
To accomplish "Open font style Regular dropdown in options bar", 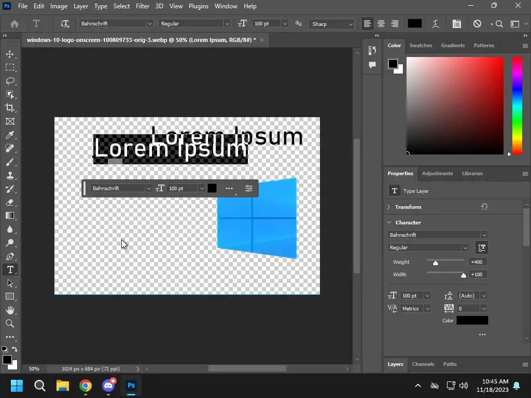I will [x=227, y=24].
